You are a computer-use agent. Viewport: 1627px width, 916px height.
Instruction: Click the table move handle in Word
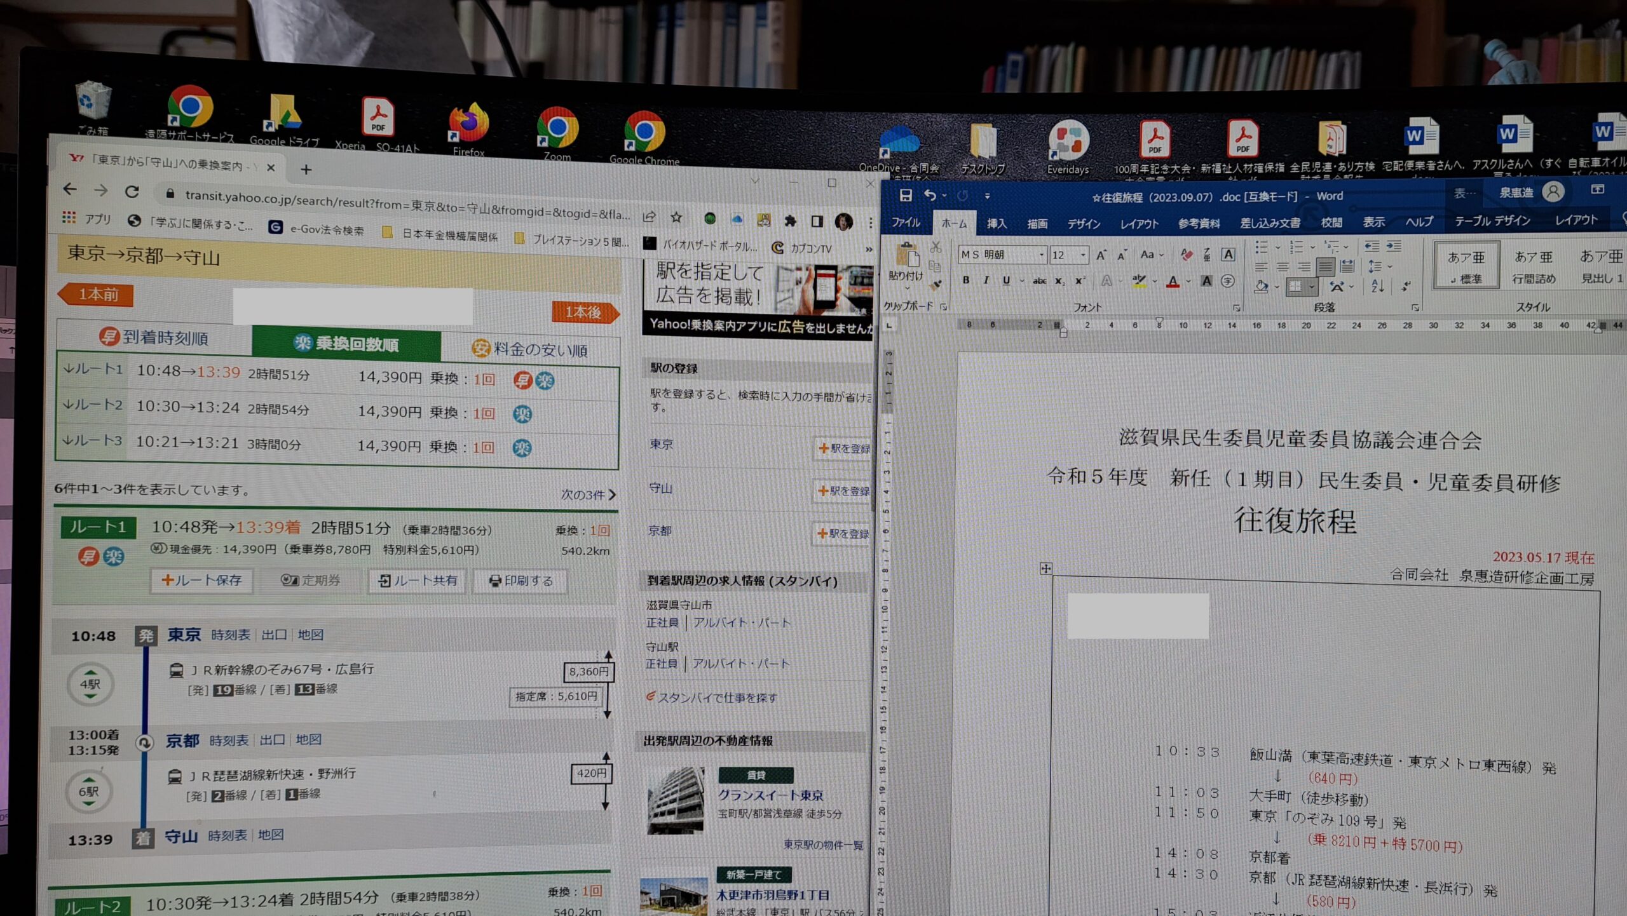[x=1045, y=569]
